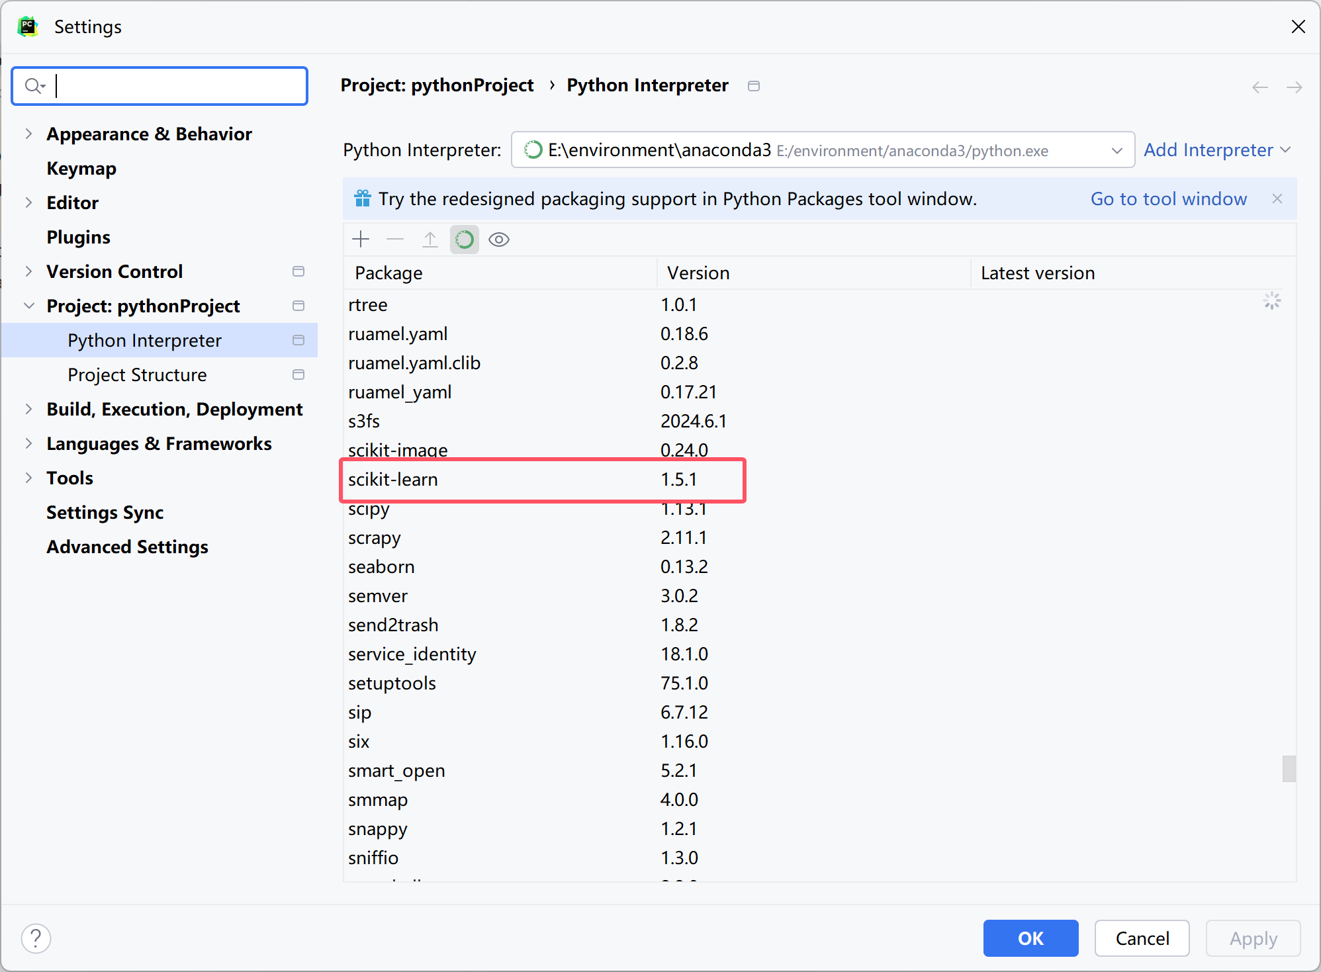The width and height of the screenshot is (1321, 972).
Task: Click Project: pythonProject breadcrumb
Action: 437,85
